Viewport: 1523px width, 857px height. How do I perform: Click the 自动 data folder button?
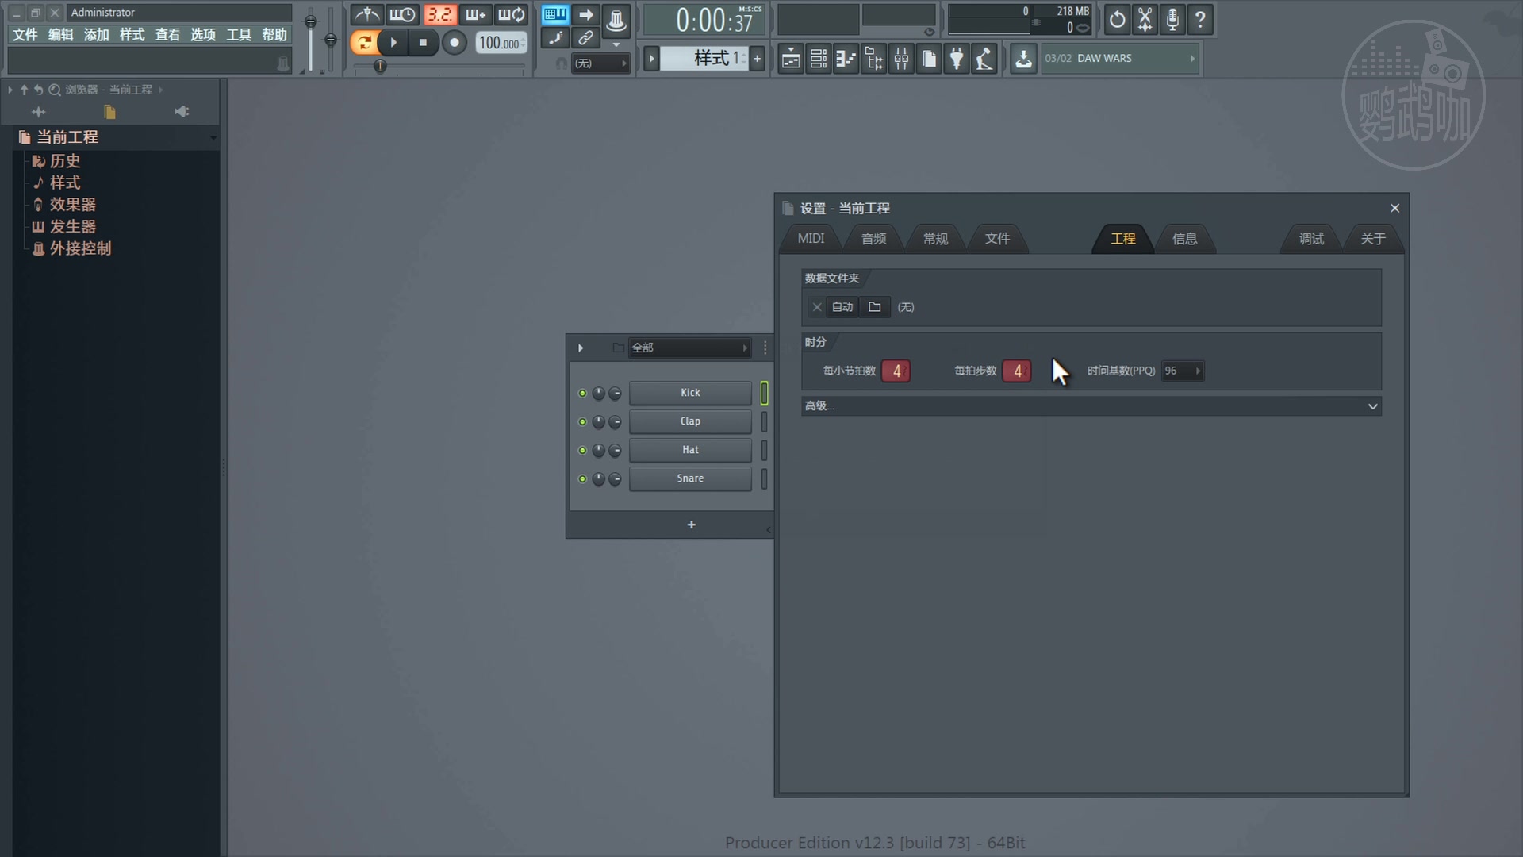point(842,307)
